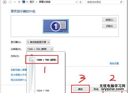Select monitor 1 thumbnail
The height and width of the screenshot is (93, 128).
click(56, 26)
